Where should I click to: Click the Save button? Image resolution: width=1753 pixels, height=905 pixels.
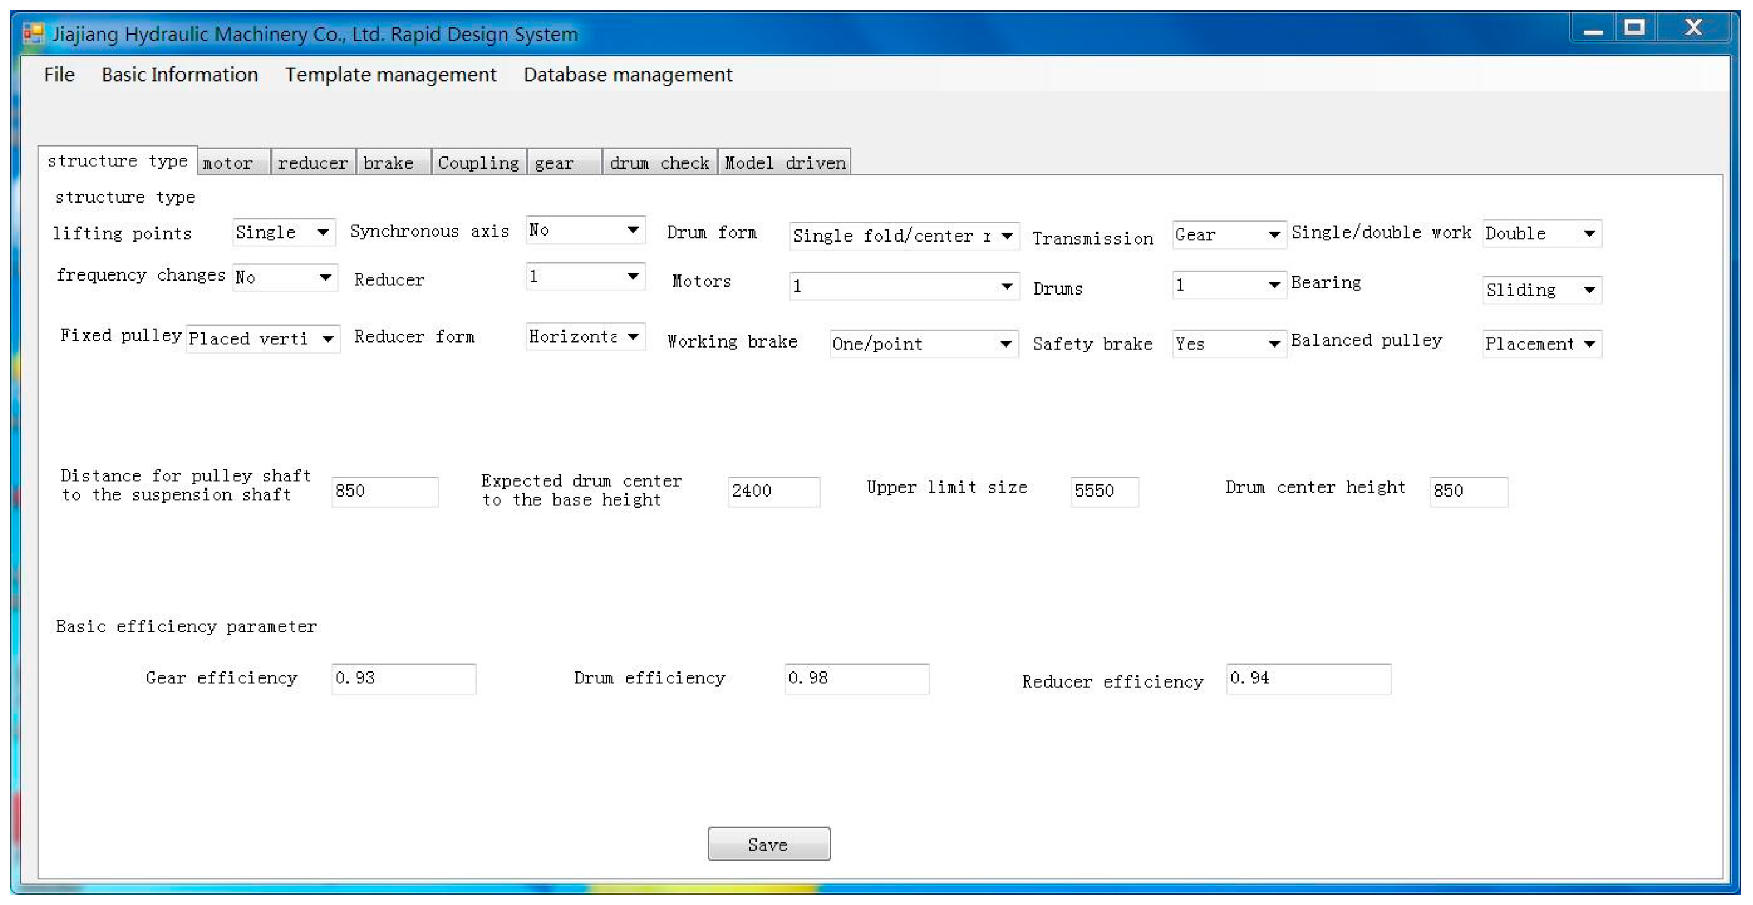pyautogui.click(x=768, y=844)
